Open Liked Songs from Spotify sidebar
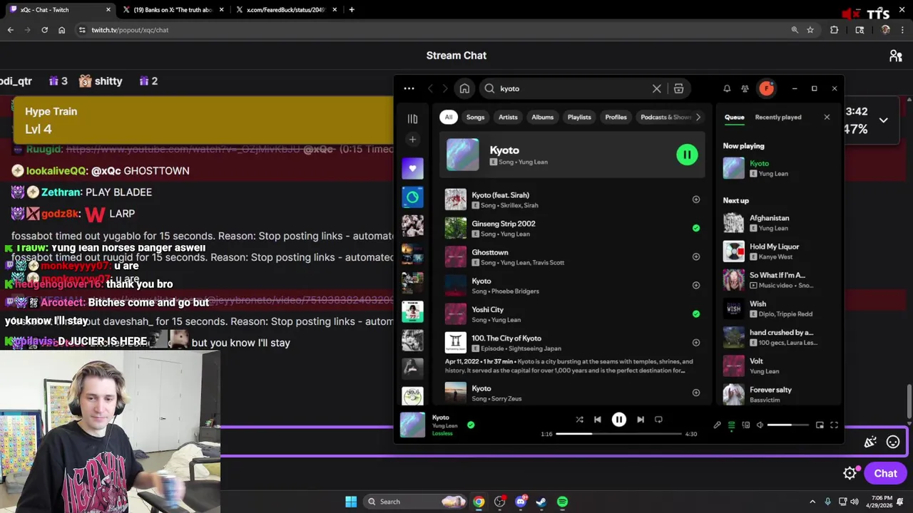The height and width of the screenshot is (513, 913). tap(412, 169)
